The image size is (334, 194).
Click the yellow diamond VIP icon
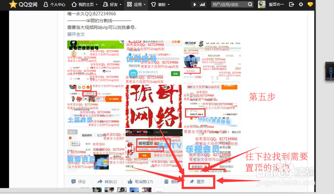tap(310, 4)
